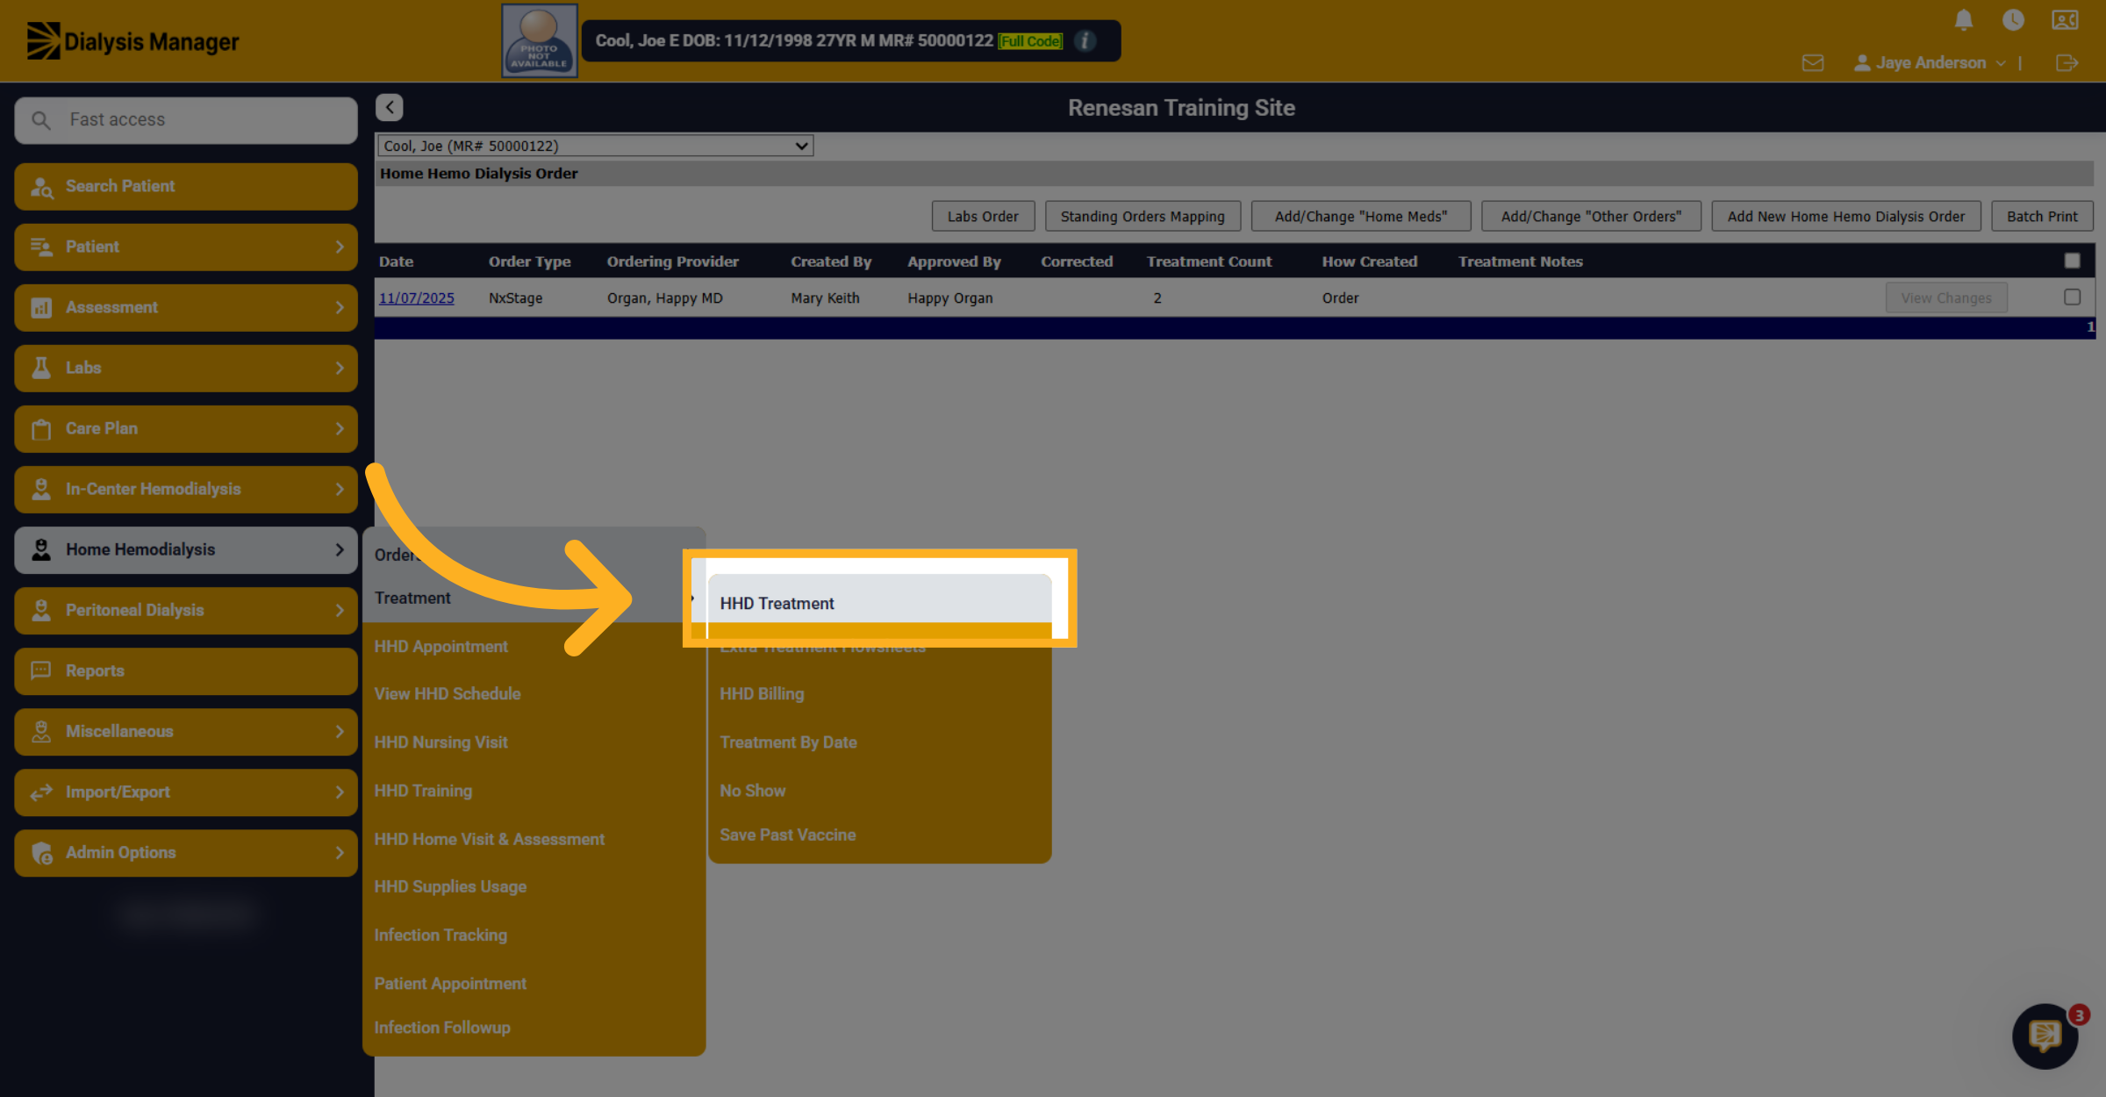Viewport: 2106px width, 1097px height.
Task: Toggle the select-all checkbox in table header
Action: click(2072, 261)
